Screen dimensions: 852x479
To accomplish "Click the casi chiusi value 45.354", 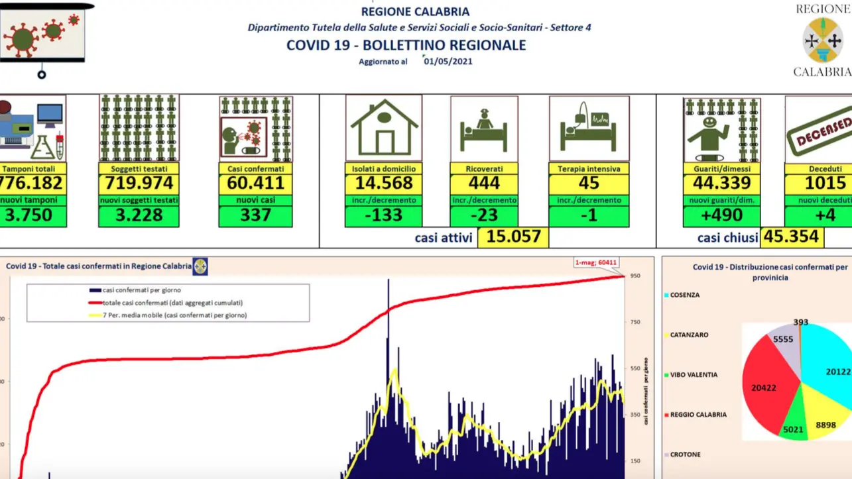I will 792,237.
